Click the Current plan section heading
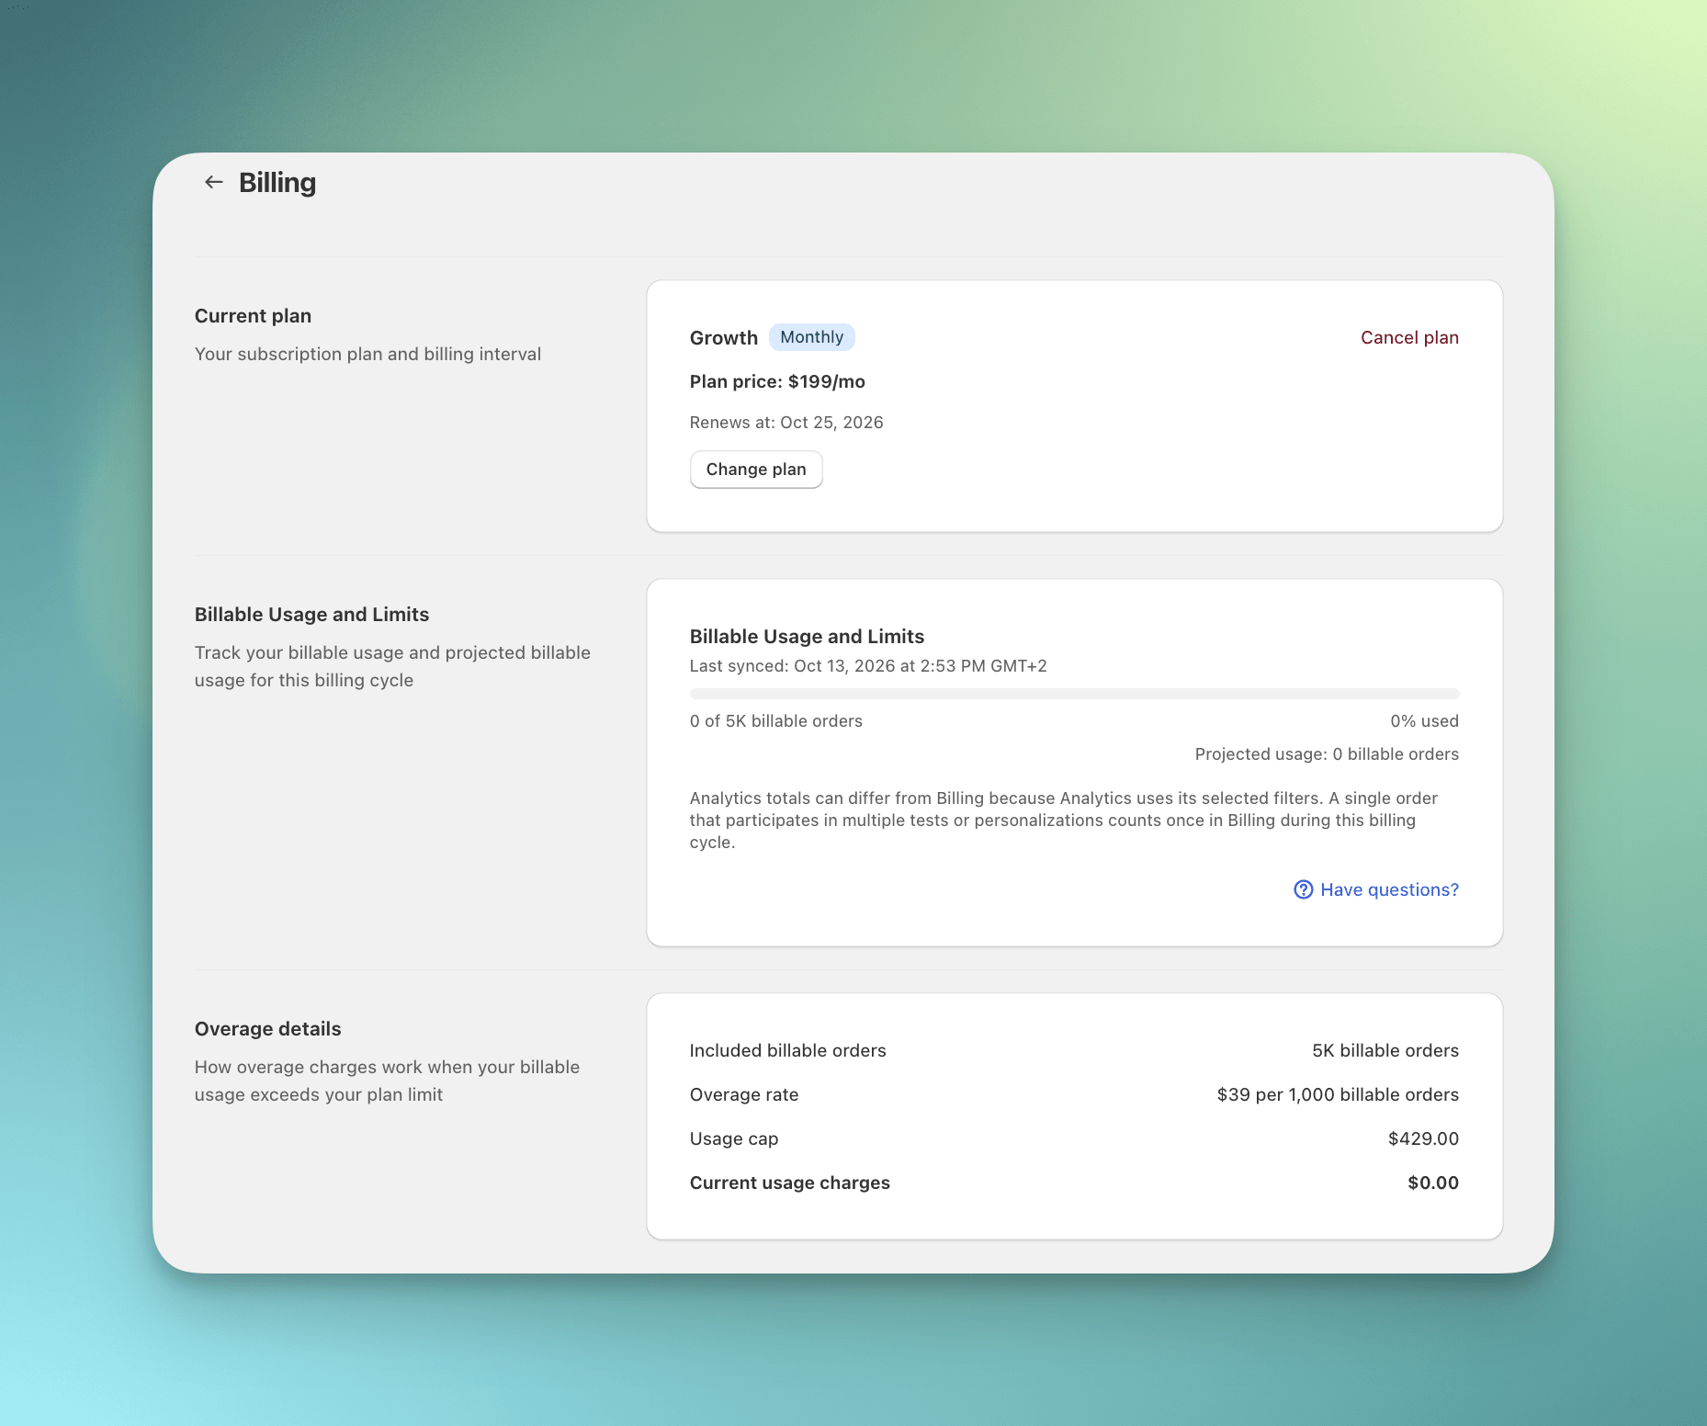The image size is (1707, 1426). click(253, 316)
